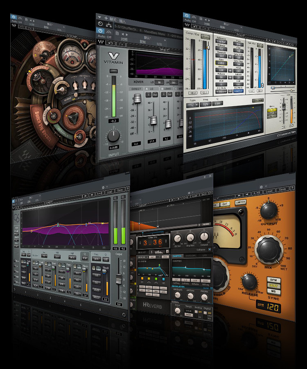Click undo arrow in C1 compressor toolbar
Image resolution: width=307 pixels, height=369 pixels.
coord(195,27)
